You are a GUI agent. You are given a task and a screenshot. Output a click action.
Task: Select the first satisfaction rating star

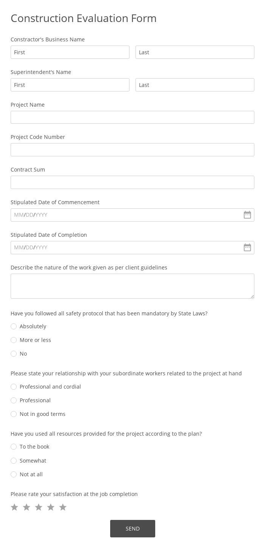(14, 507)
